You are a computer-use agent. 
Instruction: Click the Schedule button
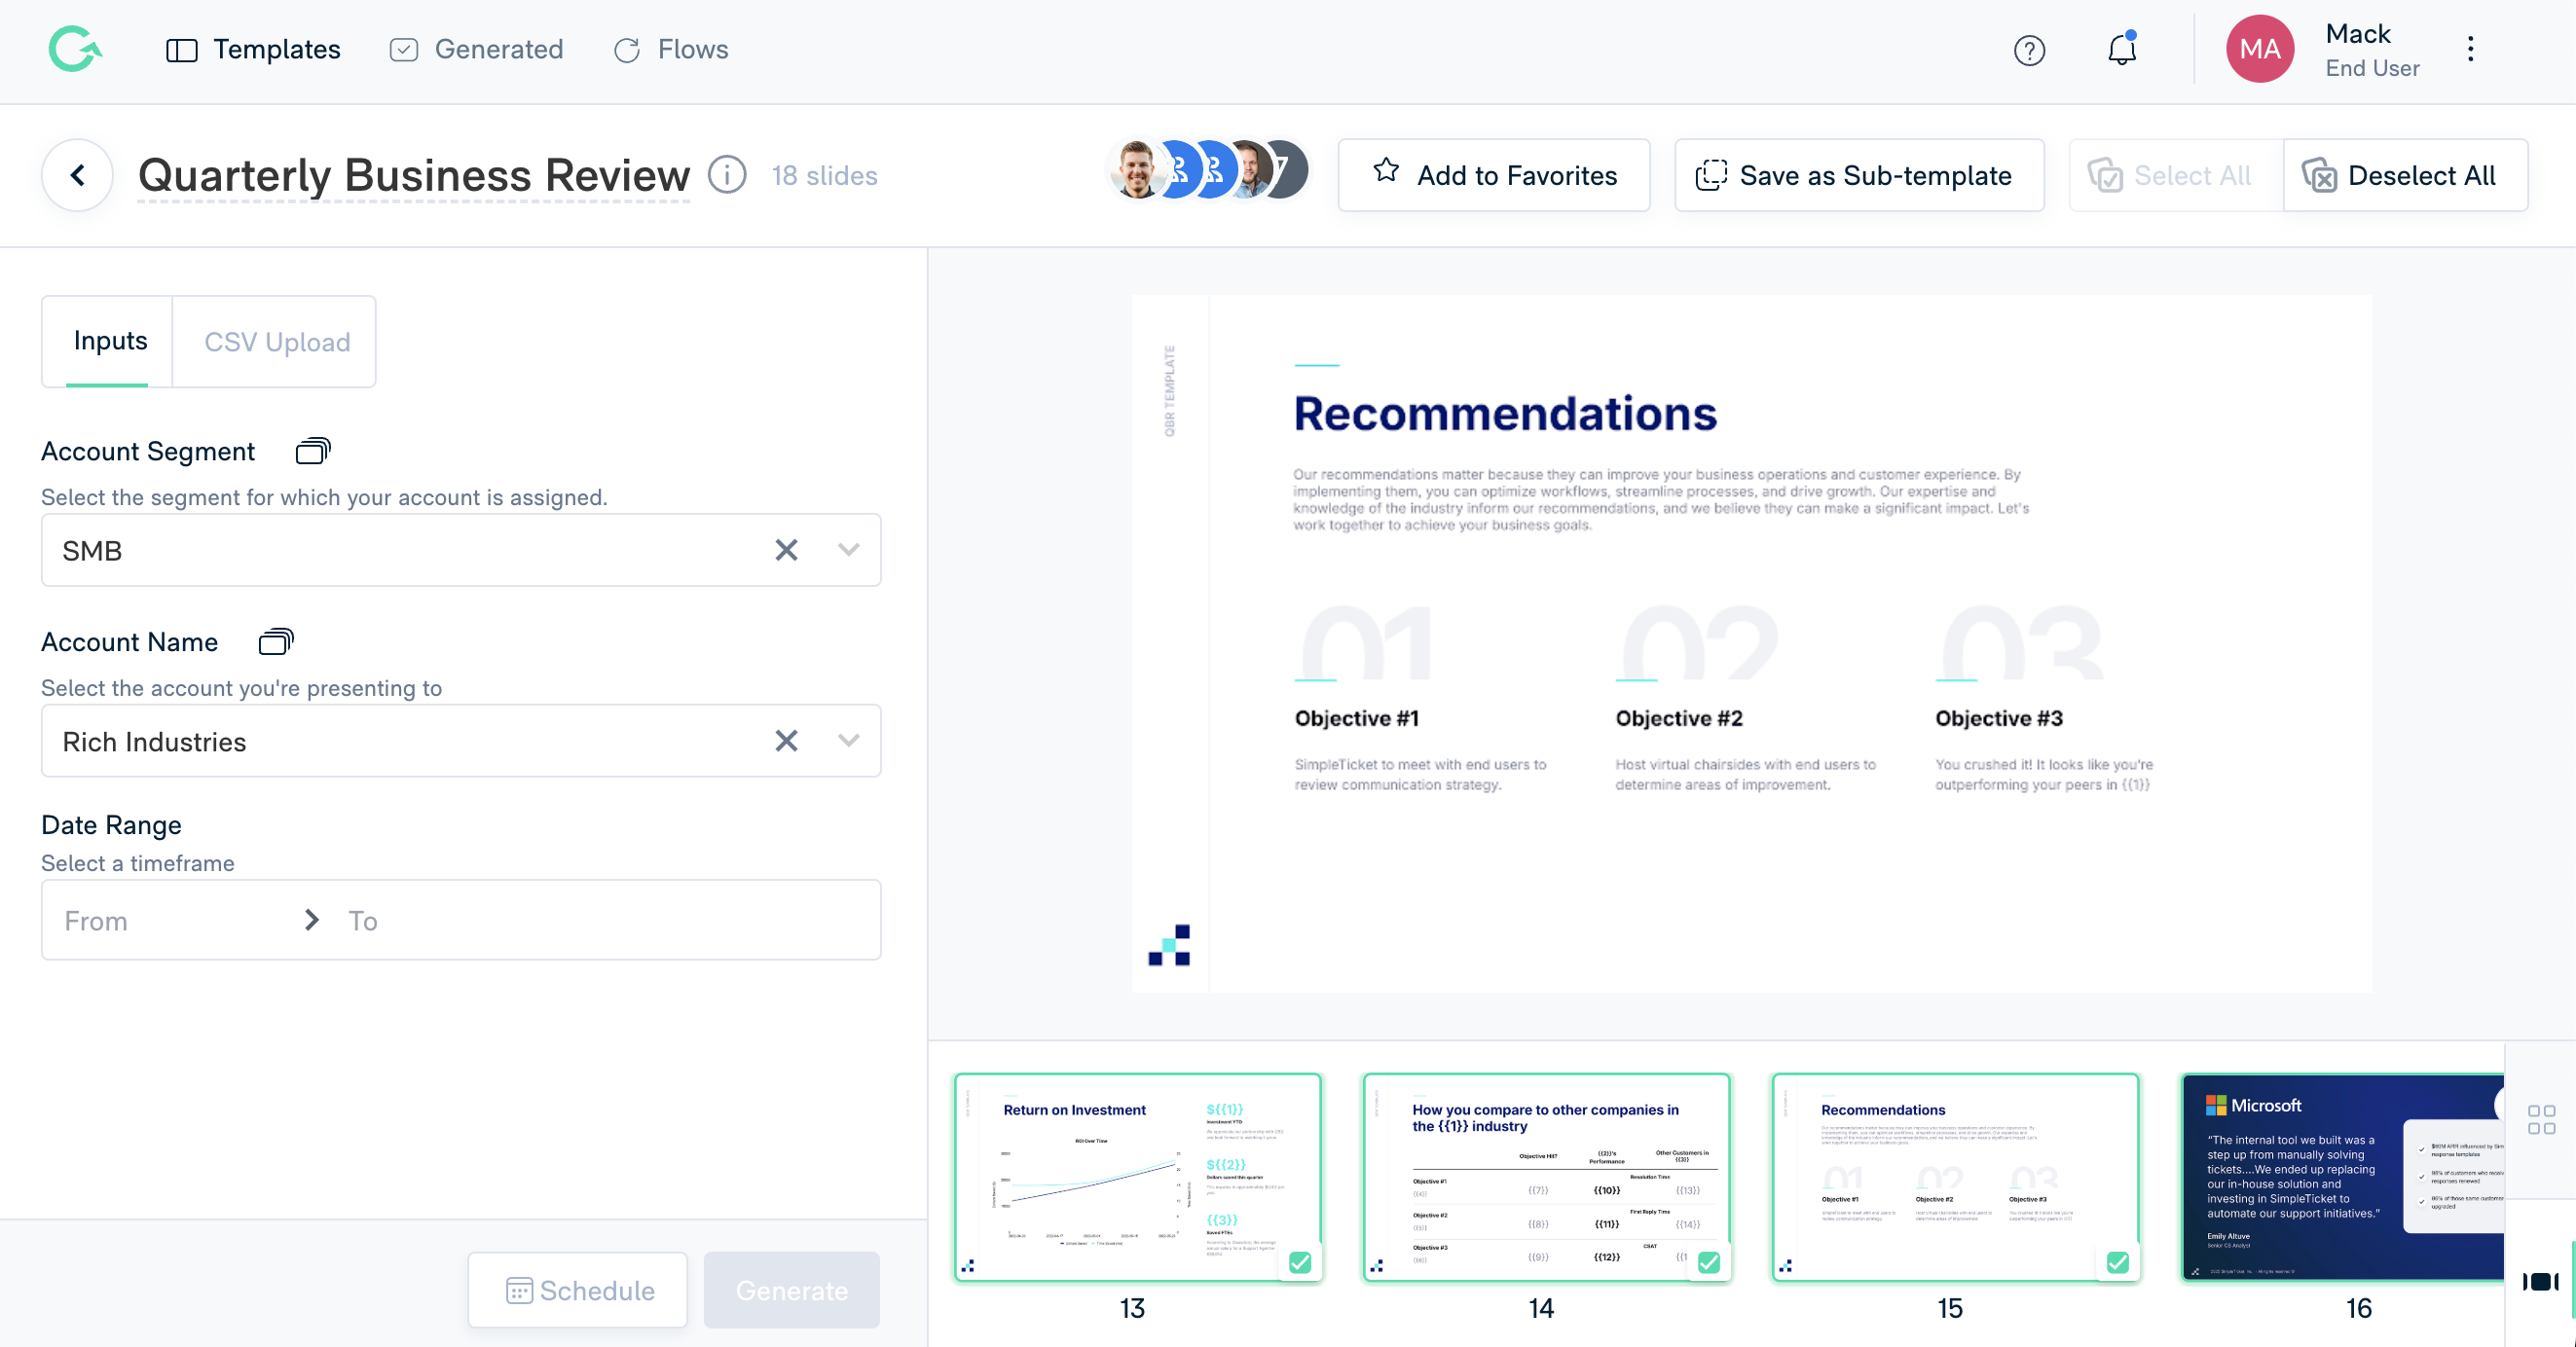pos(578,1289)
